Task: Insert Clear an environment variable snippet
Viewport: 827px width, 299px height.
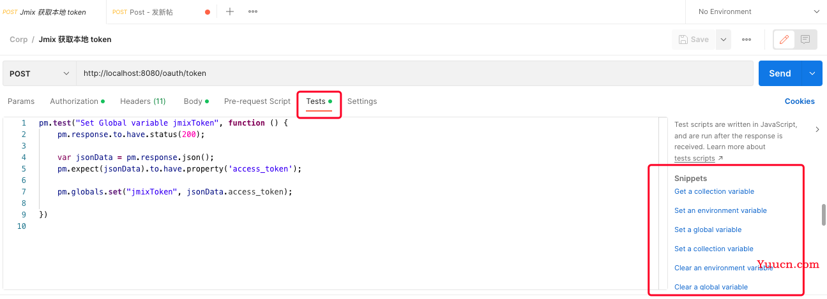Action: (724, 268)
